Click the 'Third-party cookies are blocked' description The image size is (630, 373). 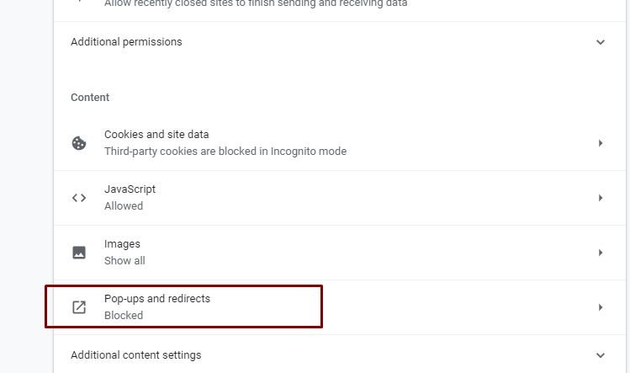tap(225, 152)
